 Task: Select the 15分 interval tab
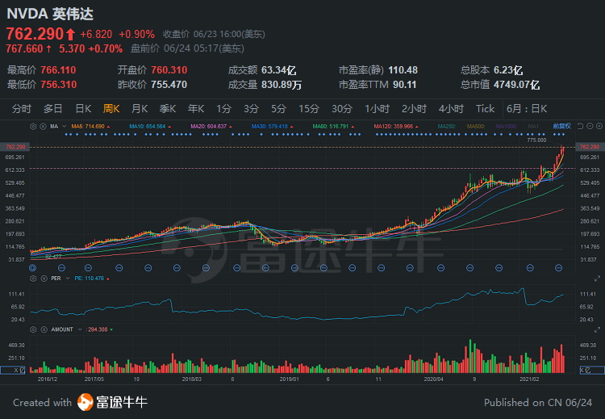click(309, 109)
